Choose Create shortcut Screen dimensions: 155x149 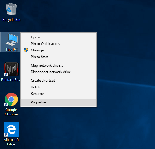59,81
